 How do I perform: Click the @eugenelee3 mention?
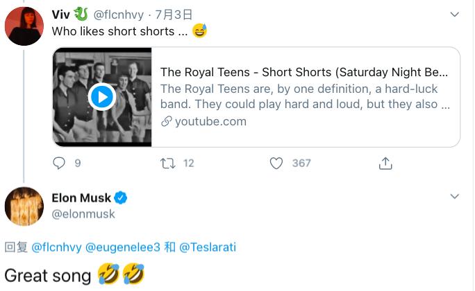click(x=123, y=247)
